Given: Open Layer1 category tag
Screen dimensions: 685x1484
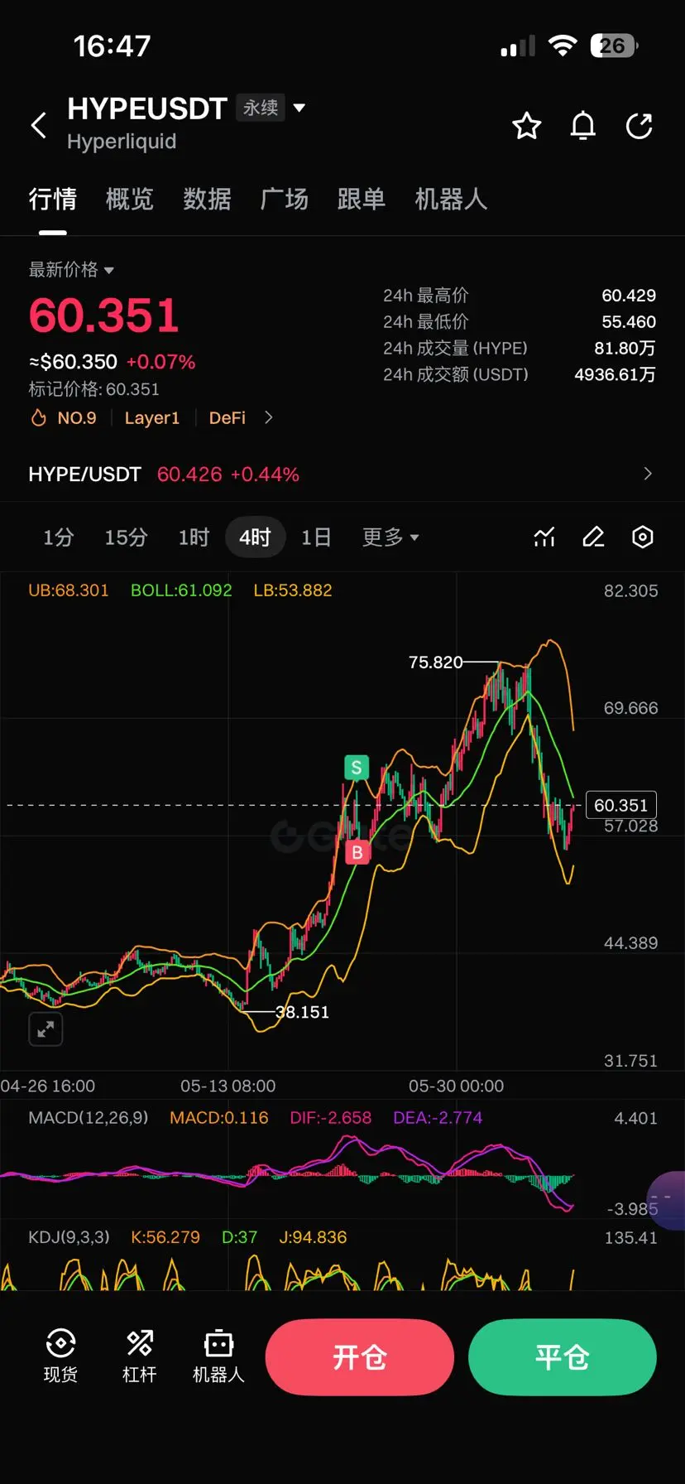Looking at the screenshot, I should (x=152, y=418).
